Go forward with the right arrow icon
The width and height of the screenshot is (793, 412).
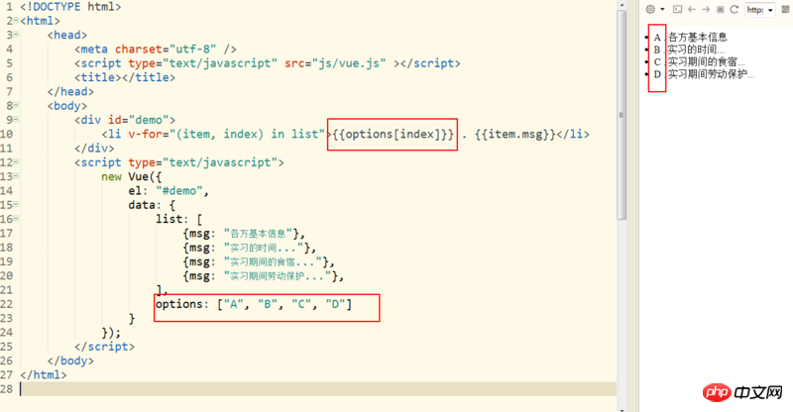[x=706, y=9]
